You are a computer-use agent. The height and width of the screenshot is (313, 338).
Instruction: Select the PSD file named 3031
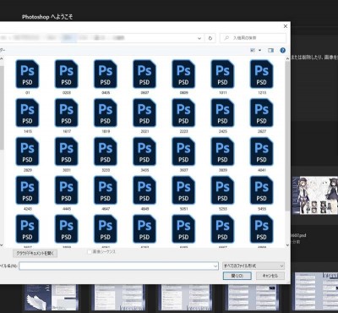[x=67, y=154]
